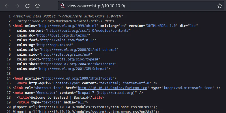Click the head profile vocab URL

pos(78,78)
